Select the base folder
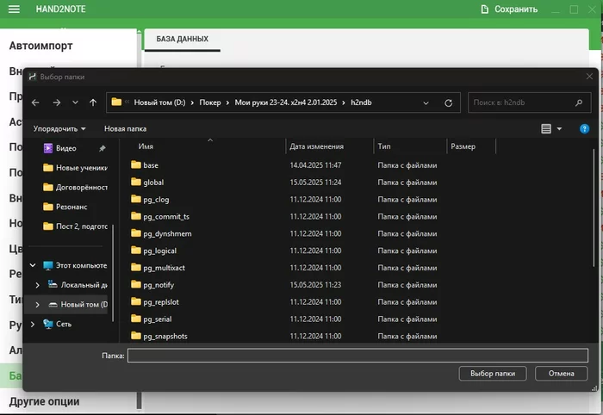Screen dimensions: 603x415 coord(151,165)
